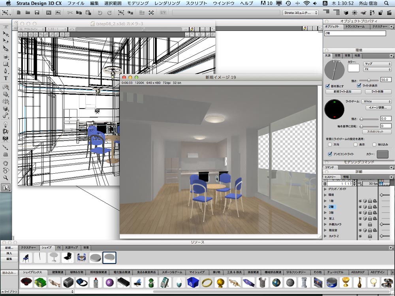Click the macOS Spotlight search icon
The image size is (395, 296).
click(386, 3)
